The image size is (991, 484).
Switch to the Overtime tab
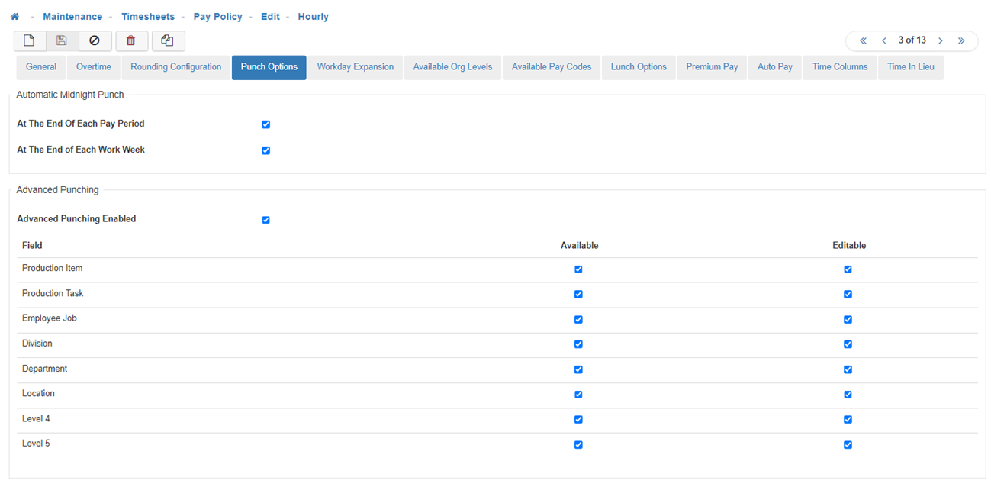click(93, 67)
